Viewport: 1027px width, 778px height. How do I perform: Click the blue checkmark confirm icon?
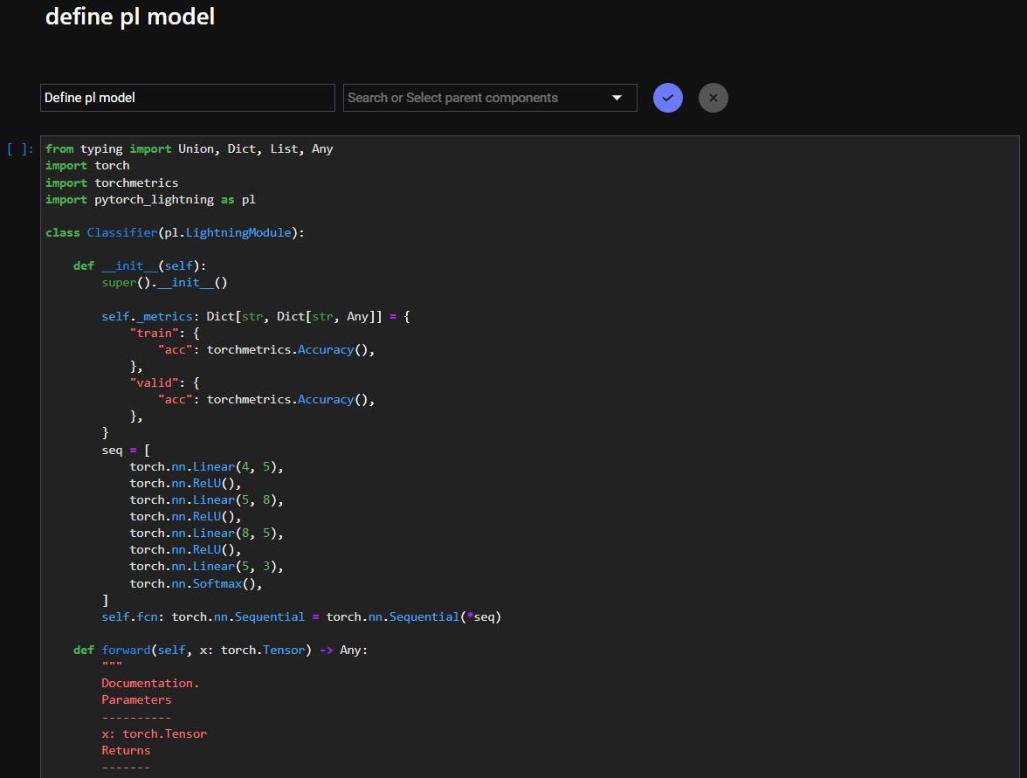(667, 98)
